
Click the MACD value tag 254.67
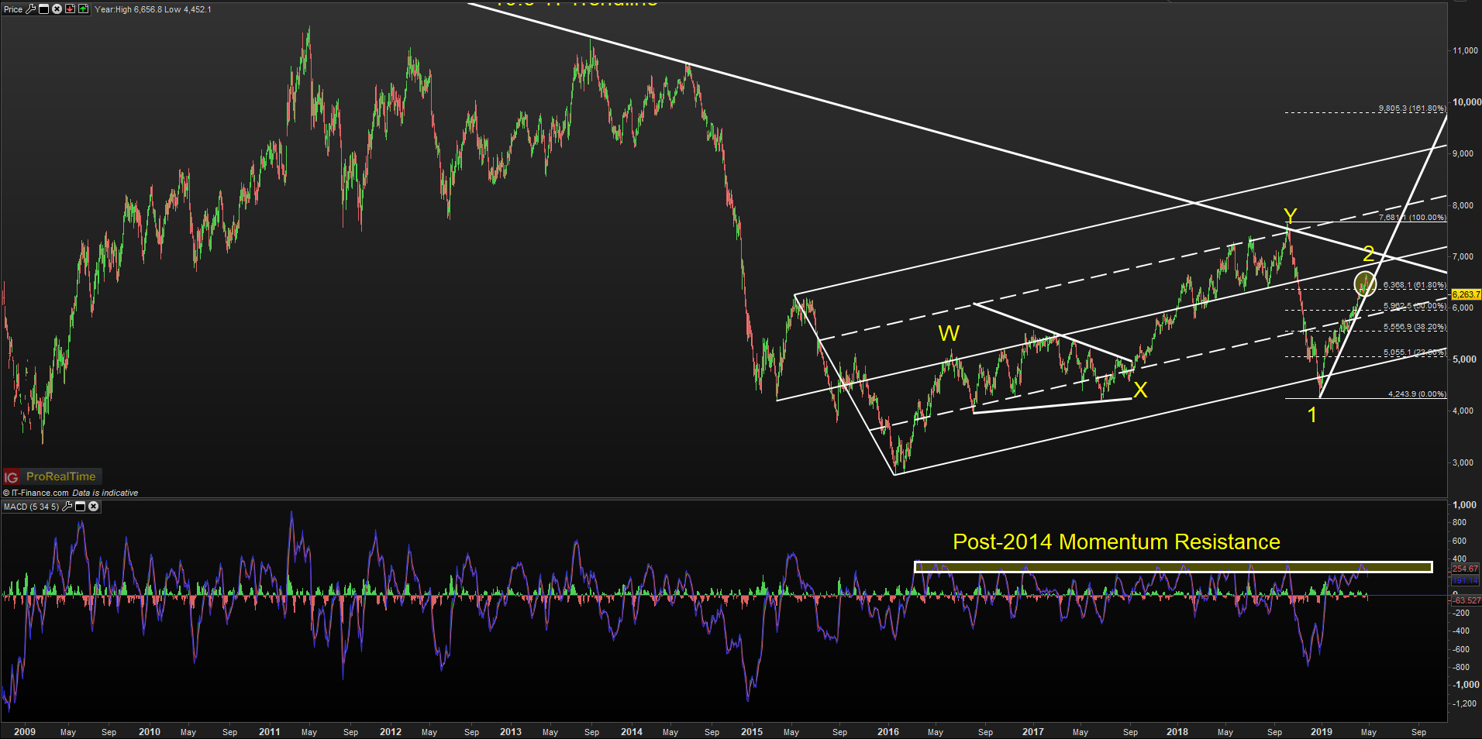[1465, 569]
